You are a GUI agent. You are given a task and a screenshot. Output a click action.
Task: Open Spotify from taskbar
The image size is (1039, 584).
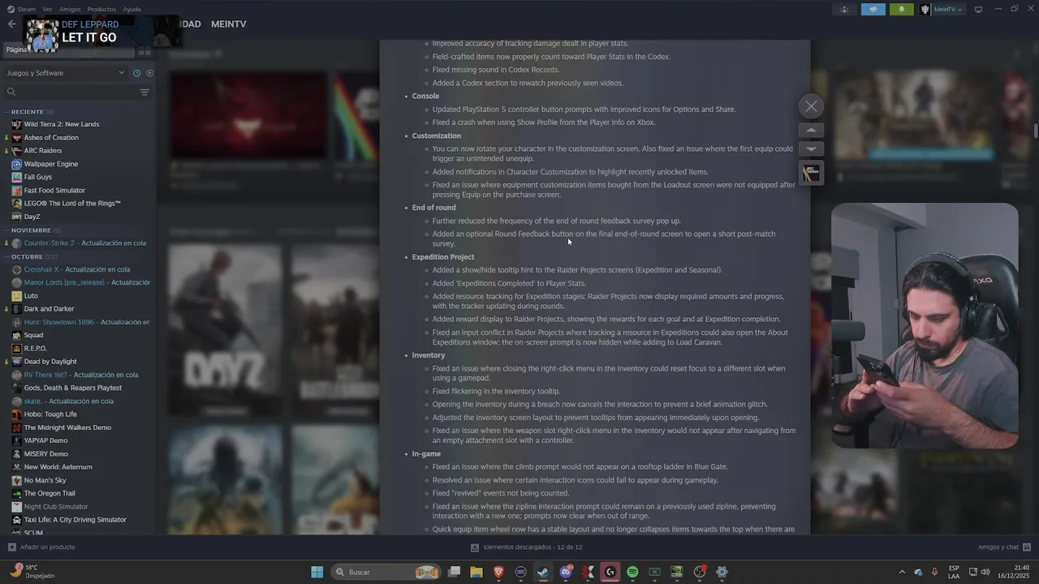(x=632, y=572)
